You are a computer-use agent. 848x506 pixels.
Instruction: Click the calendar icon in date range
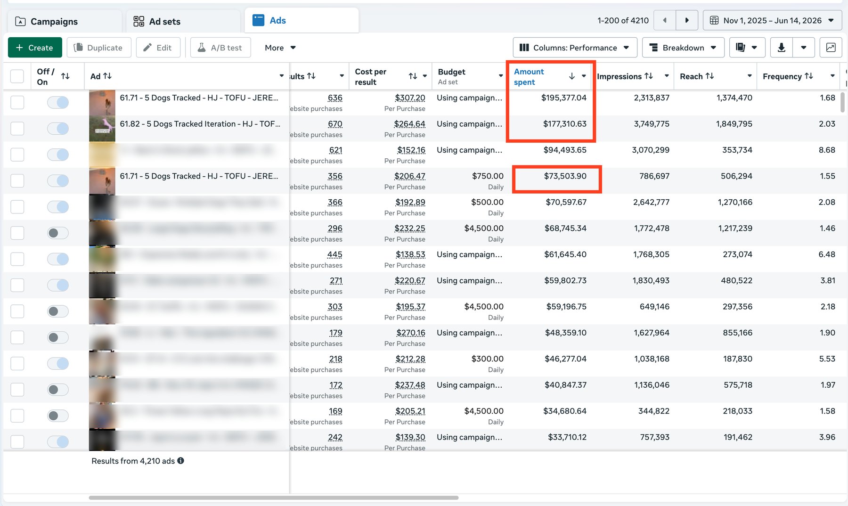(714, 20)
